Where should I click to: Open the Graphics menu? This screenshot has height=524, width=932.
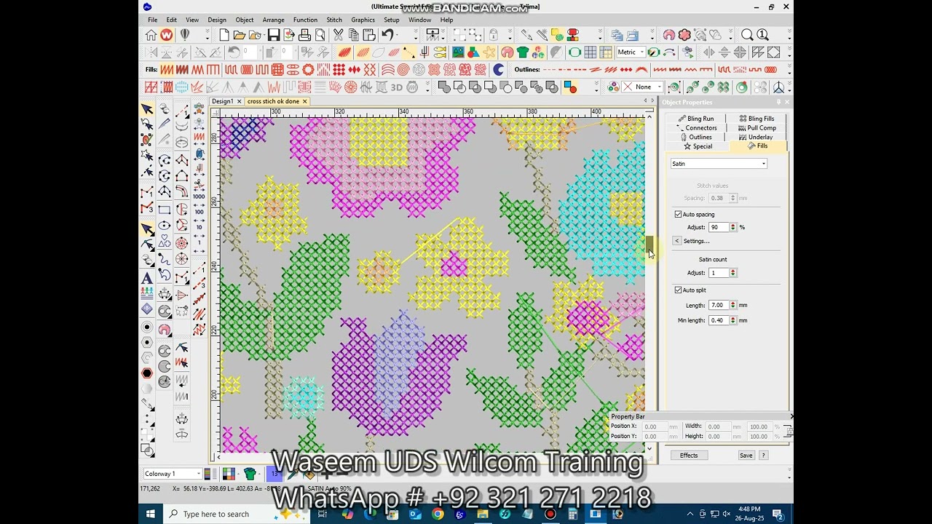(x=363, y=20)
